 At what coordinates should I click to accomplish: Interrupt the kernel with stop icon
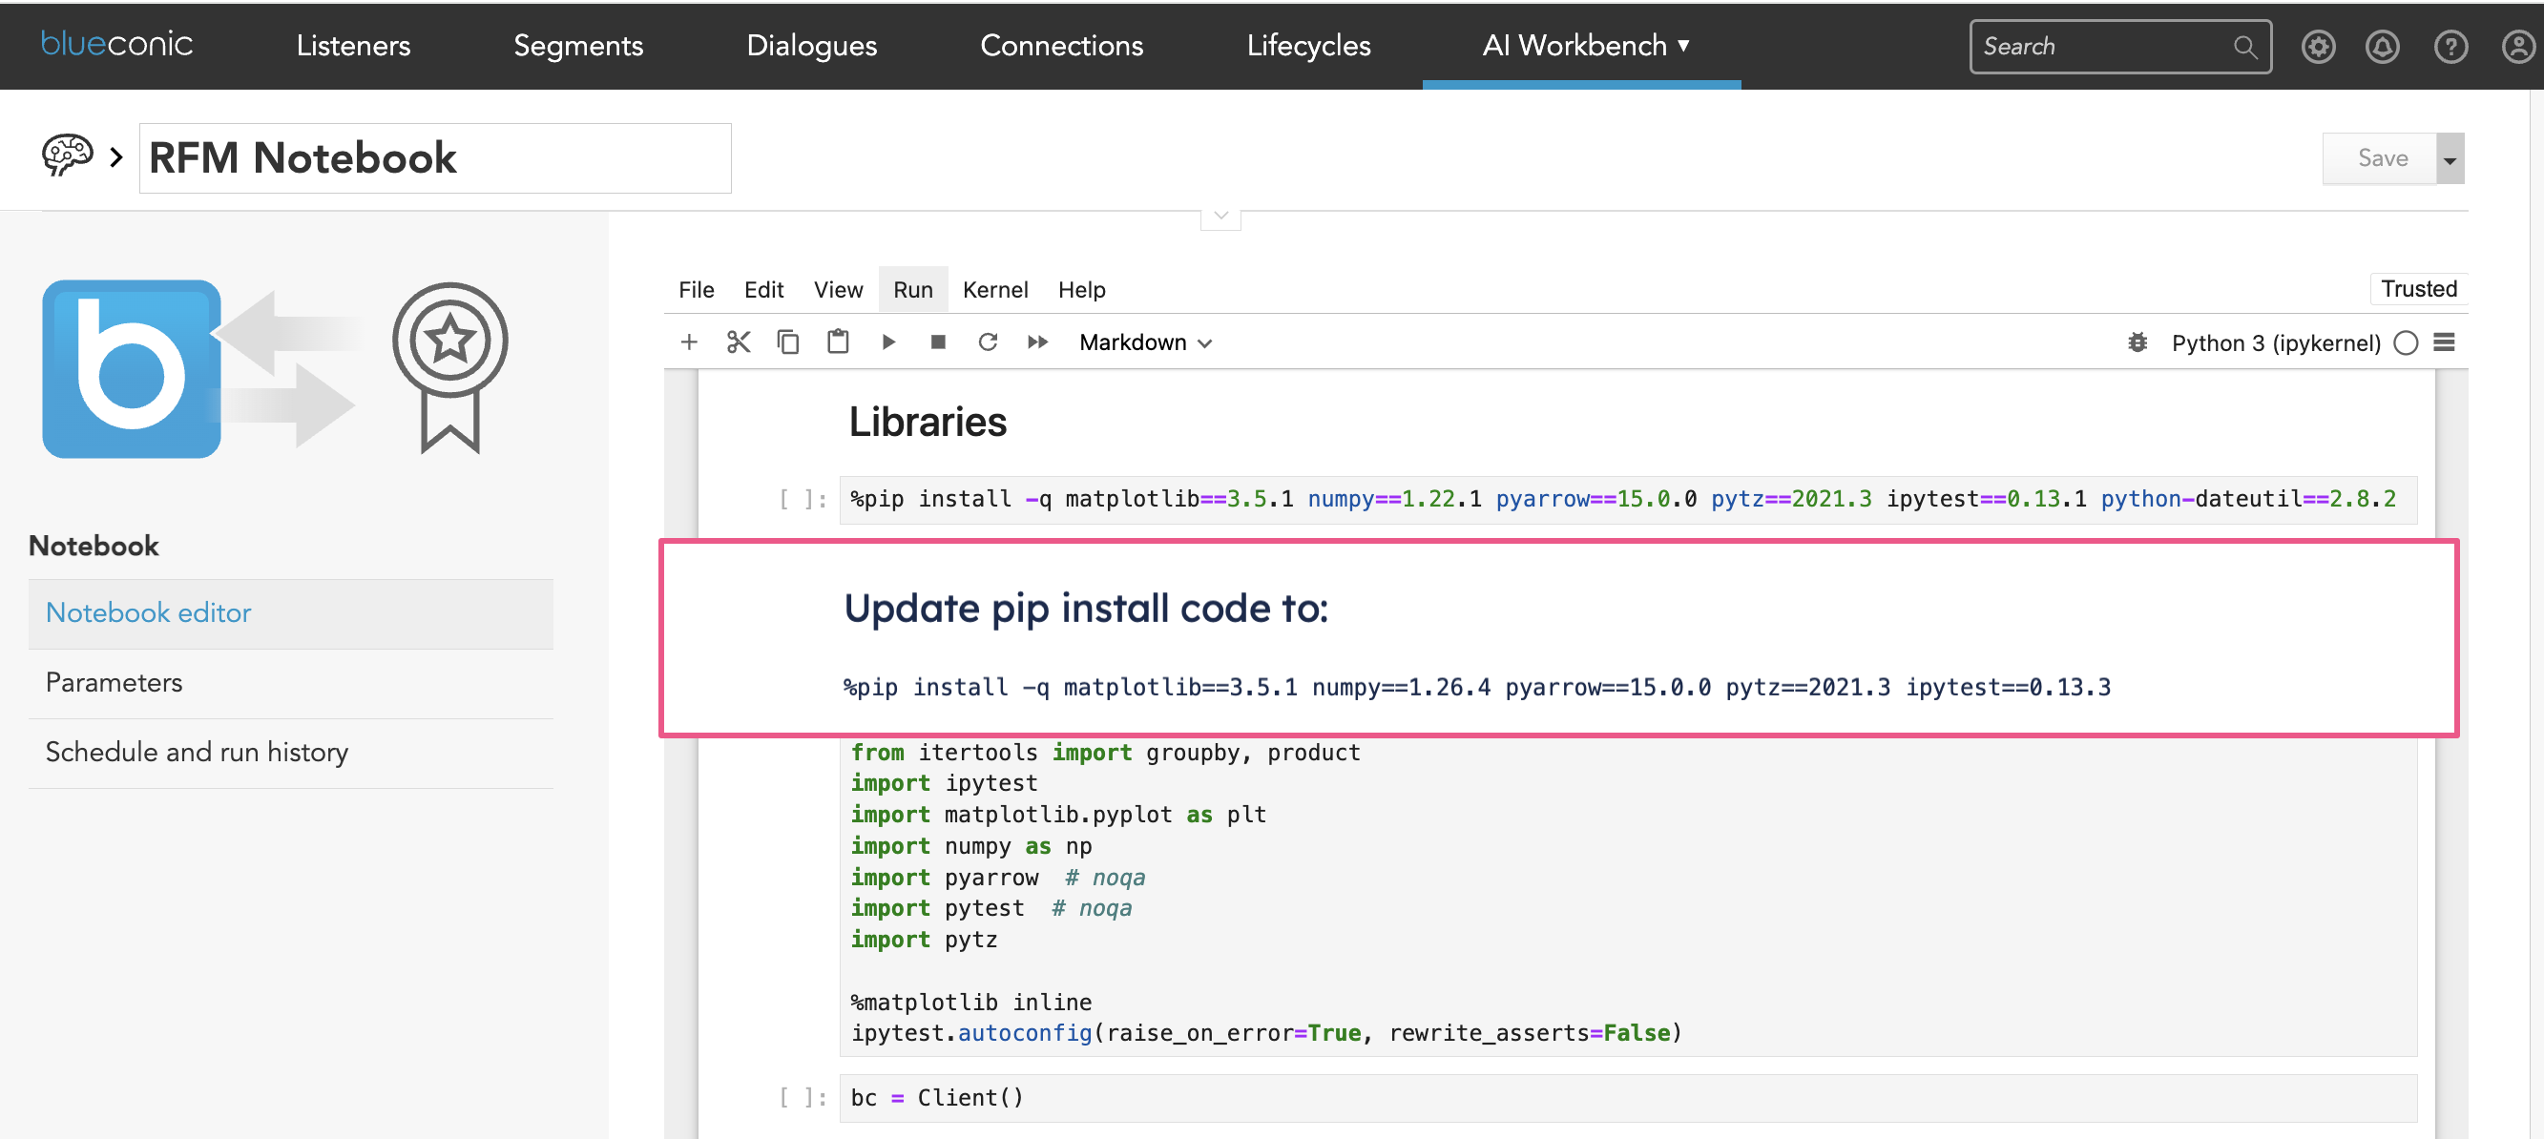(937, 342)
